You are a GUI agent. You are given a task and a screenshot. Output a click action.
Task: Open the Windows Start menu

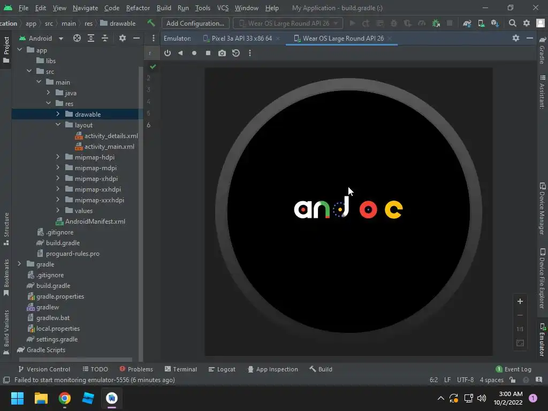pyautogui.click(x=17, y=398)
